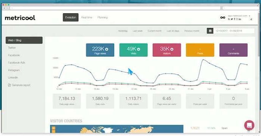The width and height of the screenshot is (261, 136).
Task: Click the 1,113.71 daily visitors box
Action: tap(133, 101)
